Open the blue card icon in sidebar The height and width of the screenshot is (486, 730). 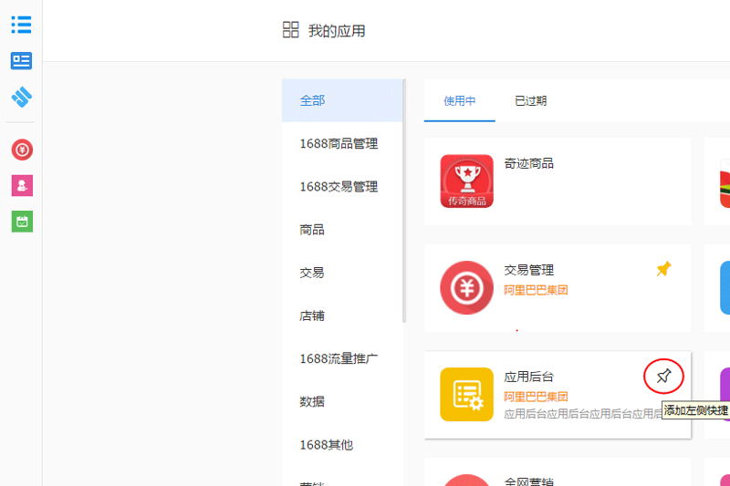[x=21, y=61]
